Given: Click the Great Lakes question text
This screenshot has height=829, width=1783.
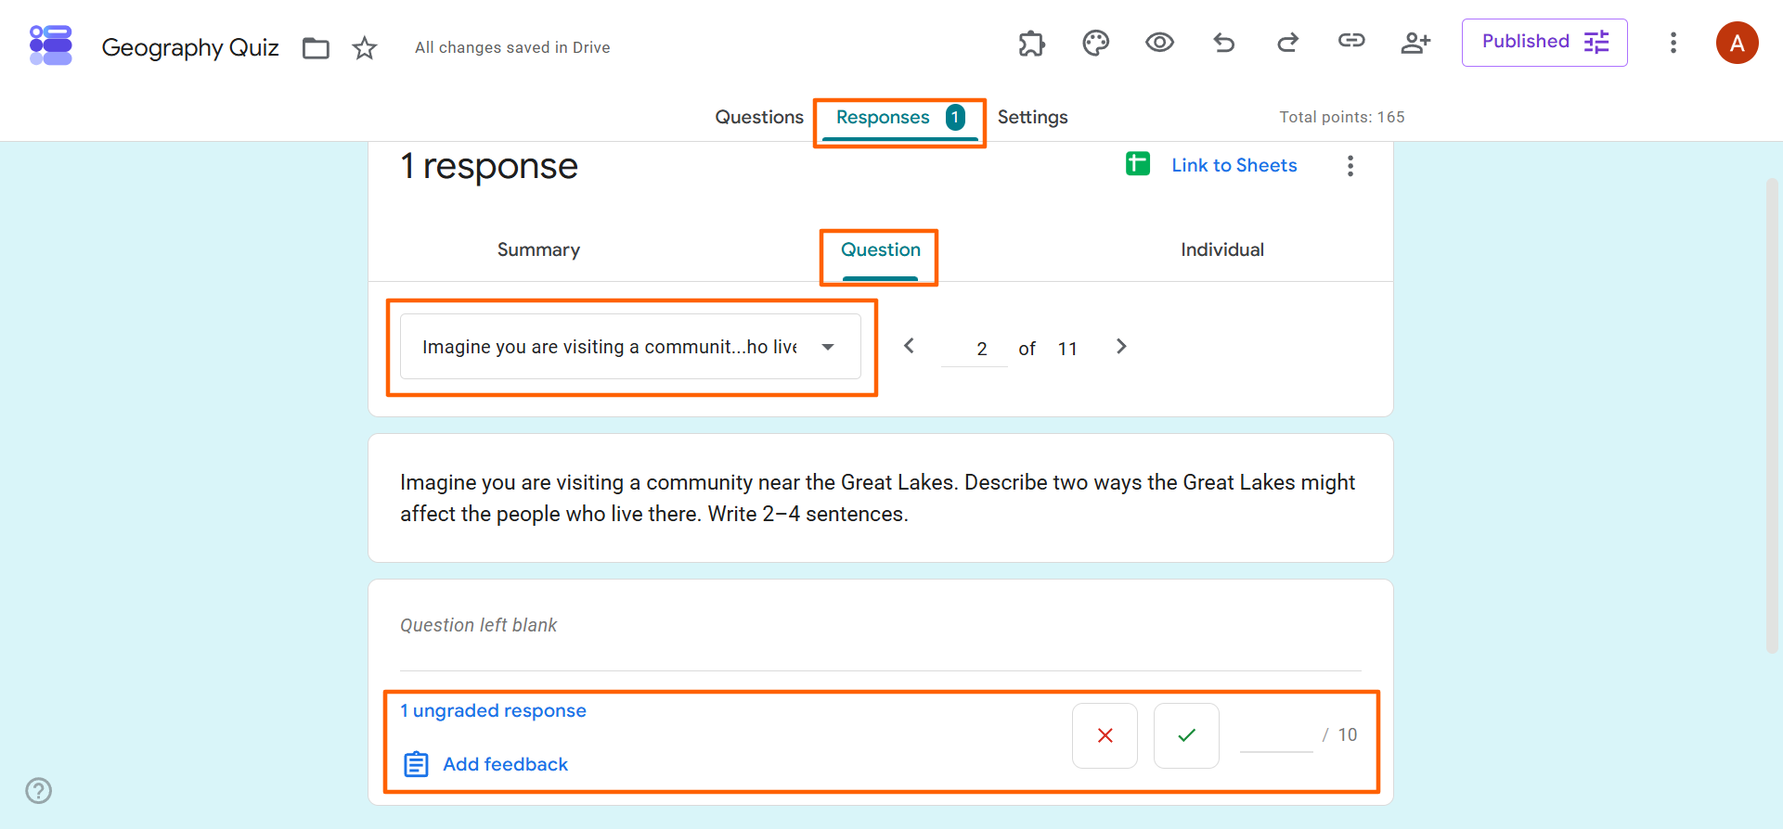Looking at the screenshot, I should 878,498.
